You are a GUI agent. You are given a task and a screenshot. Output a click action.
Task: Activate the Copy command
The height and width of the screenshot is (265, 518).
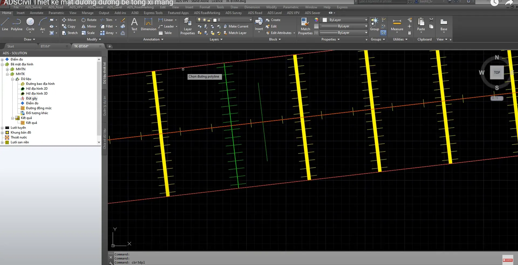[69, 26]
